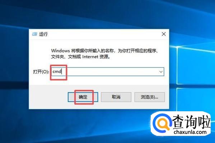Click the word Internet in description
Screen dimensions: 215x143
tap(90, 56)
